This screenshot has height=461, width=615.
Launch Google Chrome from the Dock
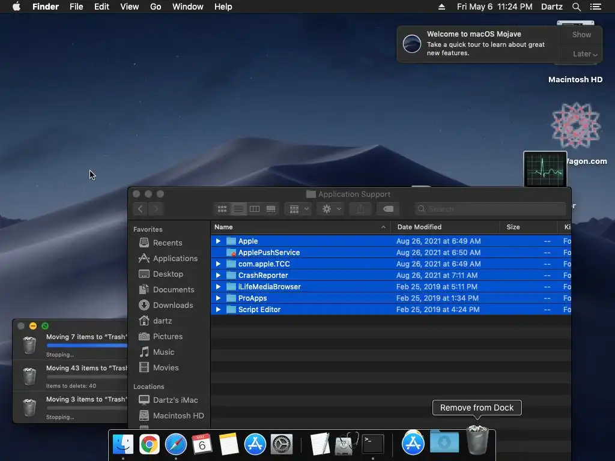[150, 444]
